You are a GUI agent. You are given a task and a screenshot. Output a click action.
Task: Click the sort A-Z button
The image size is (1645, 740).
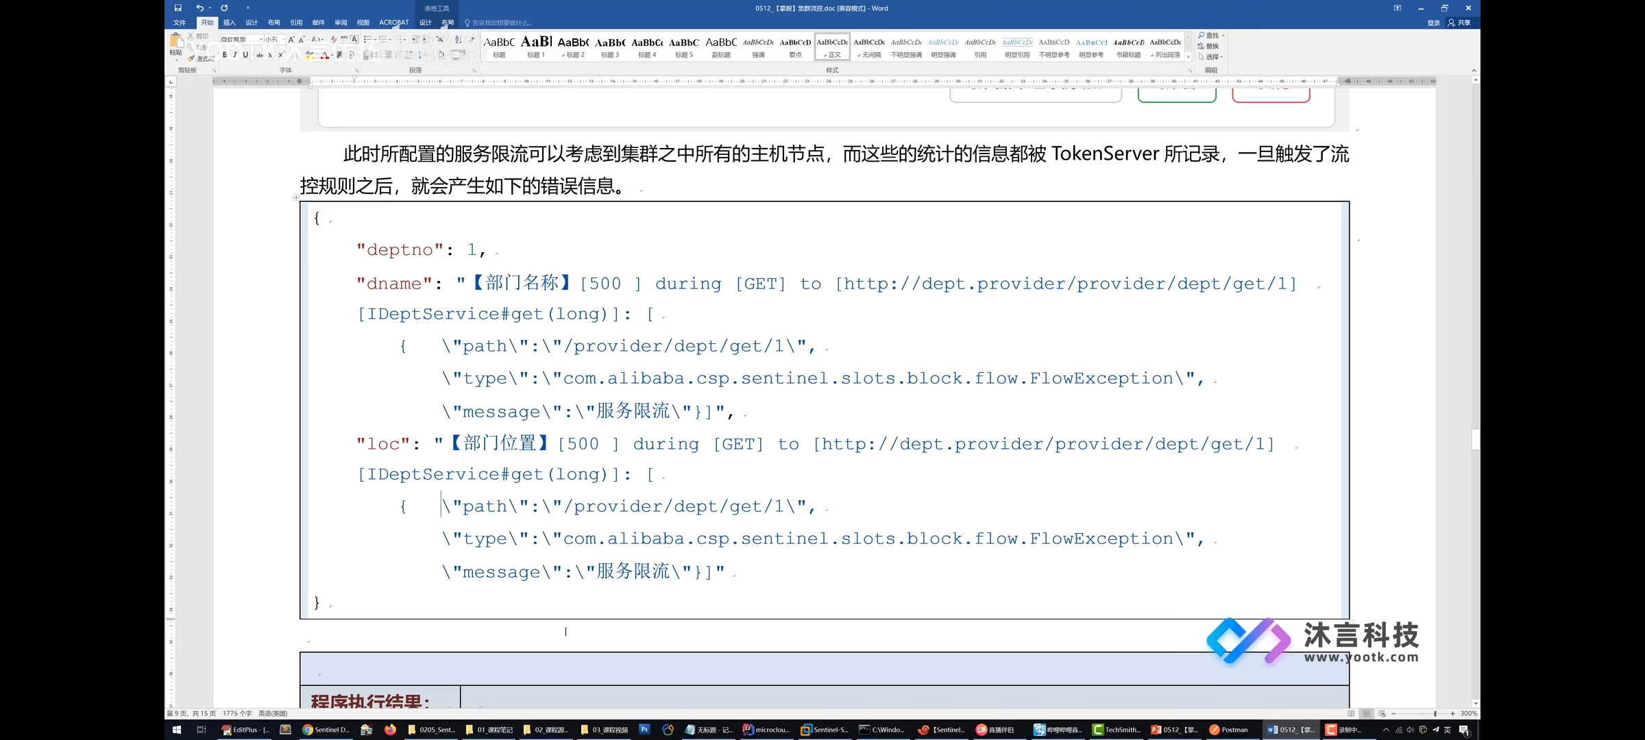point(458,39)
